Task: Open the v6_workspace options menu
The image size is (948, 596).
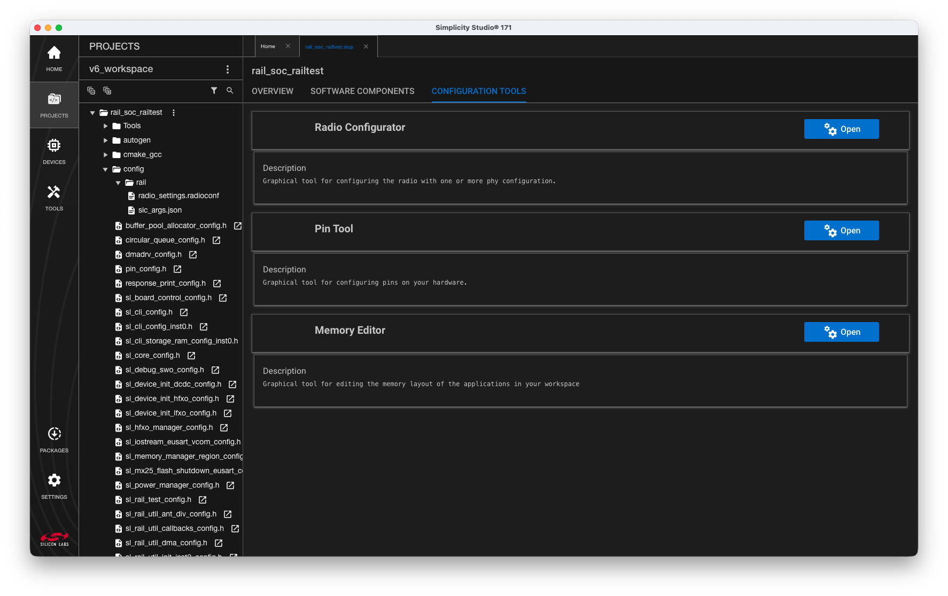Action: tap(228, 69)
